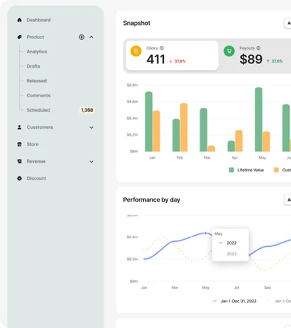Click the Customers person icon

19,127
